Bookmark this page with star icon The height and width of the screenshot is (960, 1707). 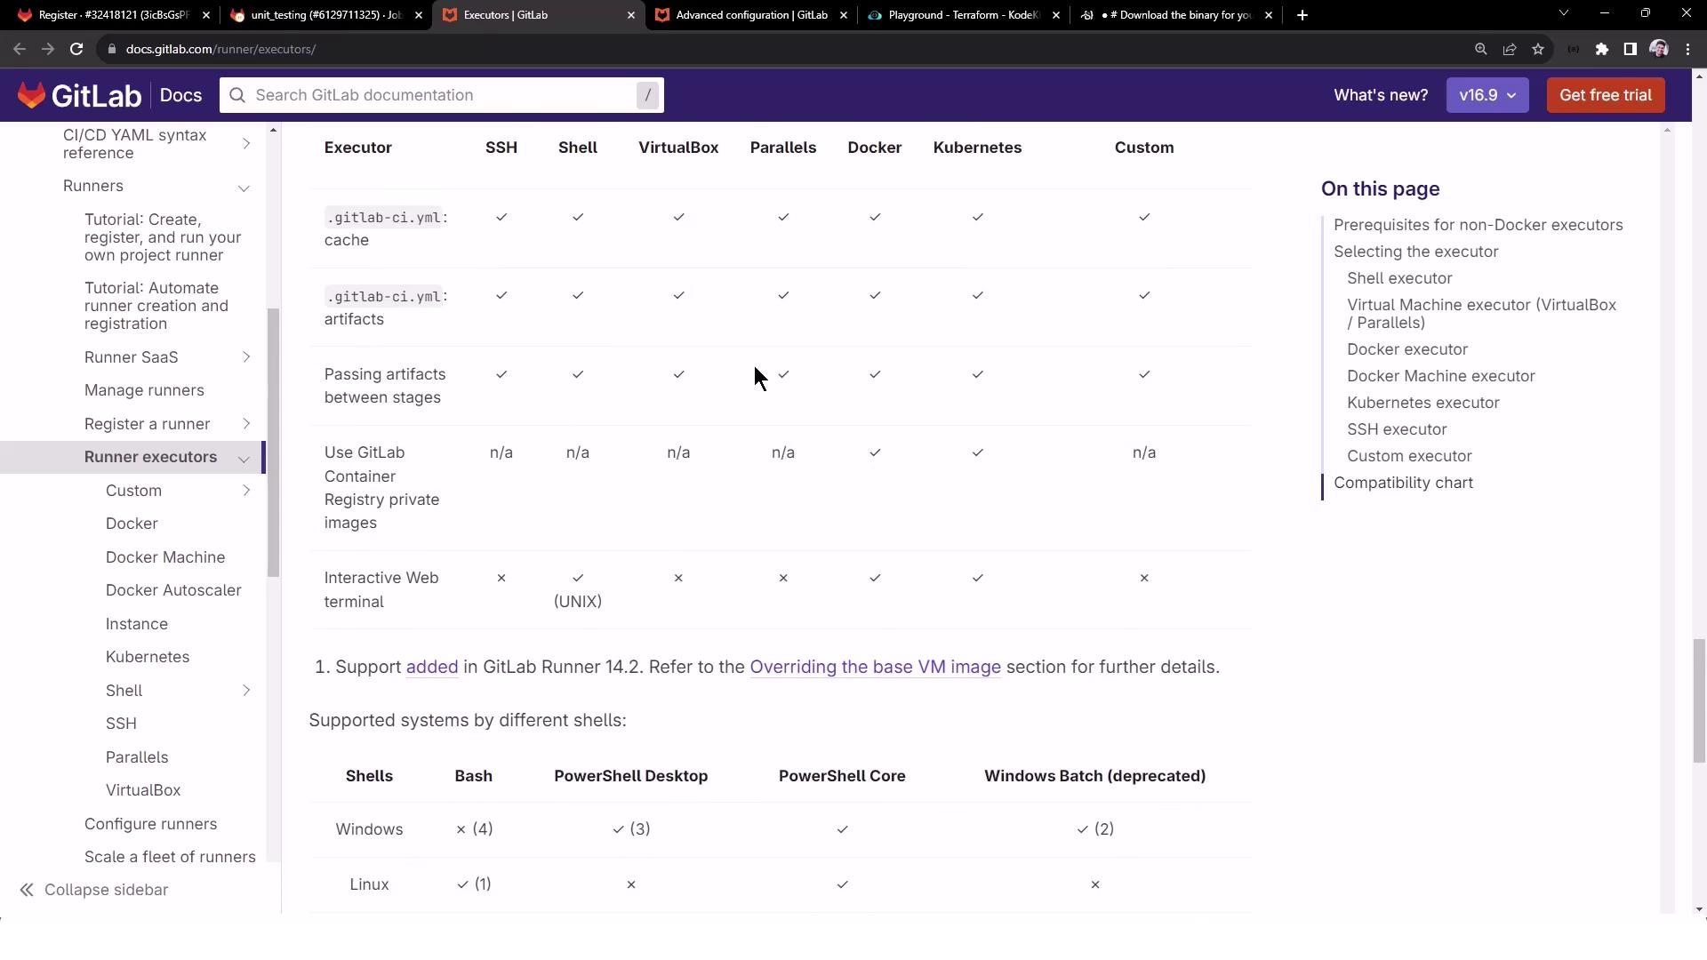point(1538,49)
